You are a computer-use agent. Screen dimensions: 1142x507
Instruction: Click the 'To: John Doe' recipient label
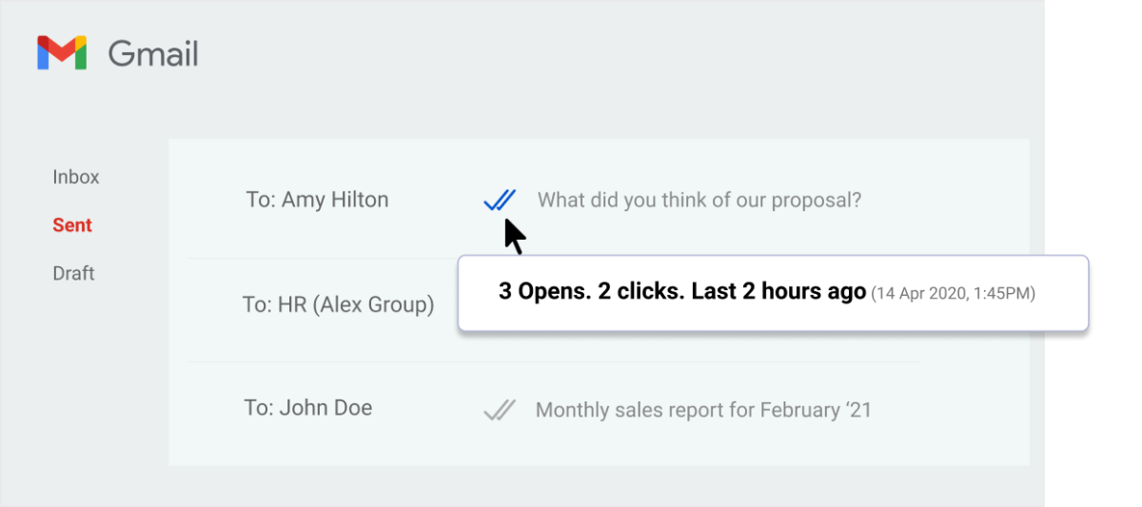click(307, 408)
